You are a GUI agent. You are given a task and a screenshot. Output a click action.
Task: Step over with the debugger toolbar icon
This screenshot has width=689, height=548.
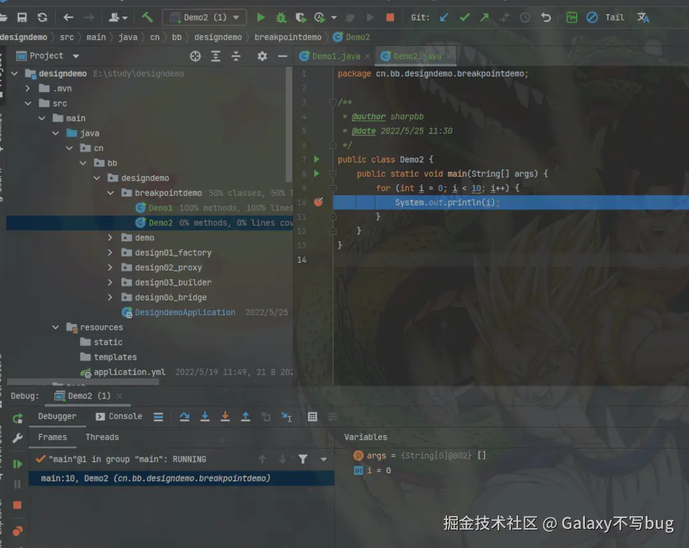[x=185, y=417]
